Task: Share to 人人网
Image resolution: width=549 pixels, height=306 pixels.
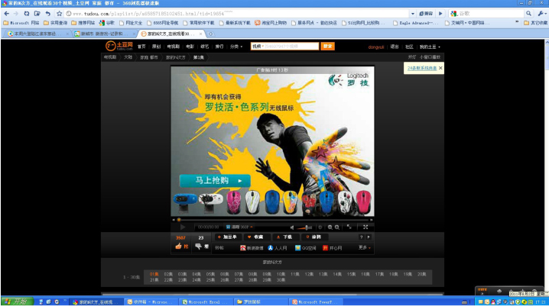Action: coord(278,248)
